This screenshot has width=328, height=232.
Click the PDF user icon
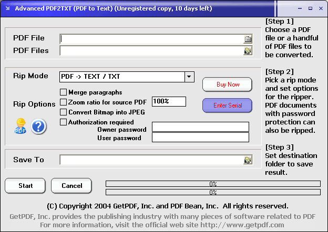tap(20, 126)
